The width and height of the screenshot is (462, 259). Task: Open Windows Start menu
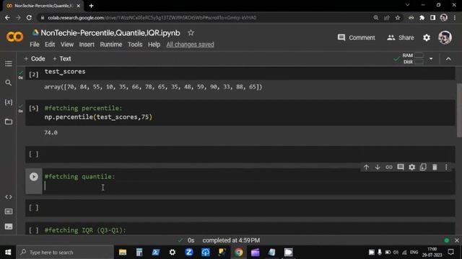(8, 253)
